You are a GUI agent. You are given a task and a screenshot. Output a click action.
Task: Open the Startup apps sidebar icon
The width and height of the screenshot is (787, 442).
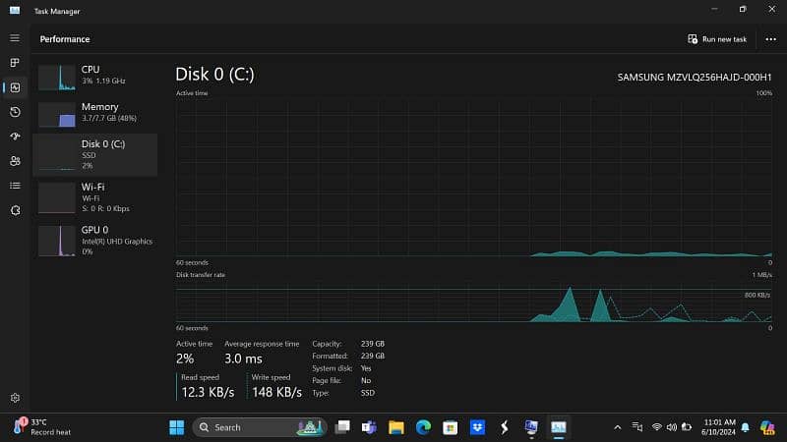(15, 137)
